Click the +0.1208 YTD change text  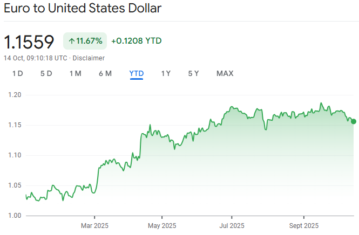pos(136,41)
